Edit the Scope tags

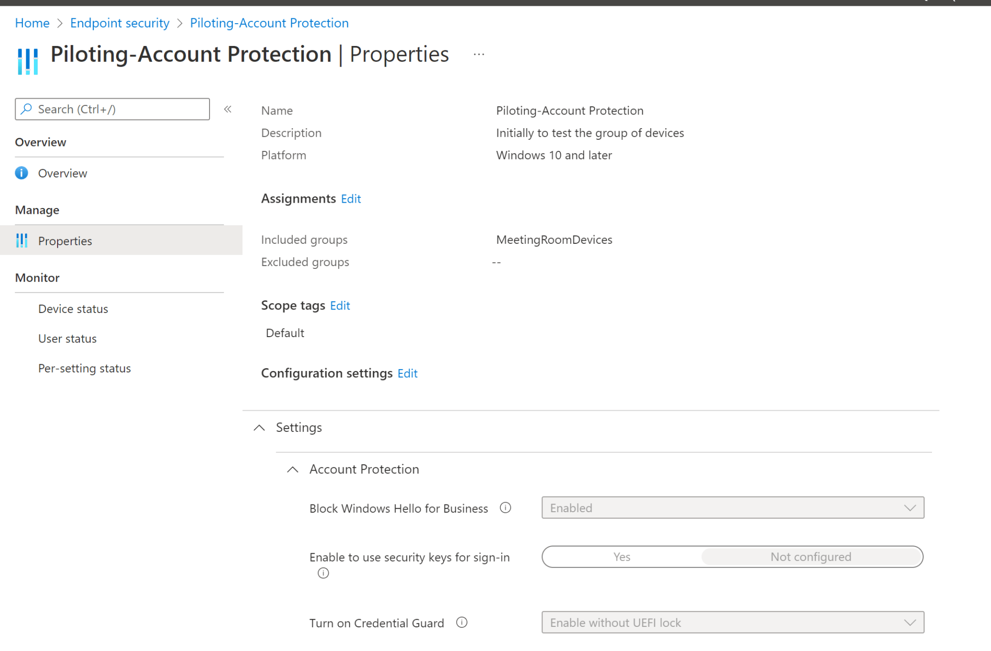pyautogui.click(x=339, y=305)
